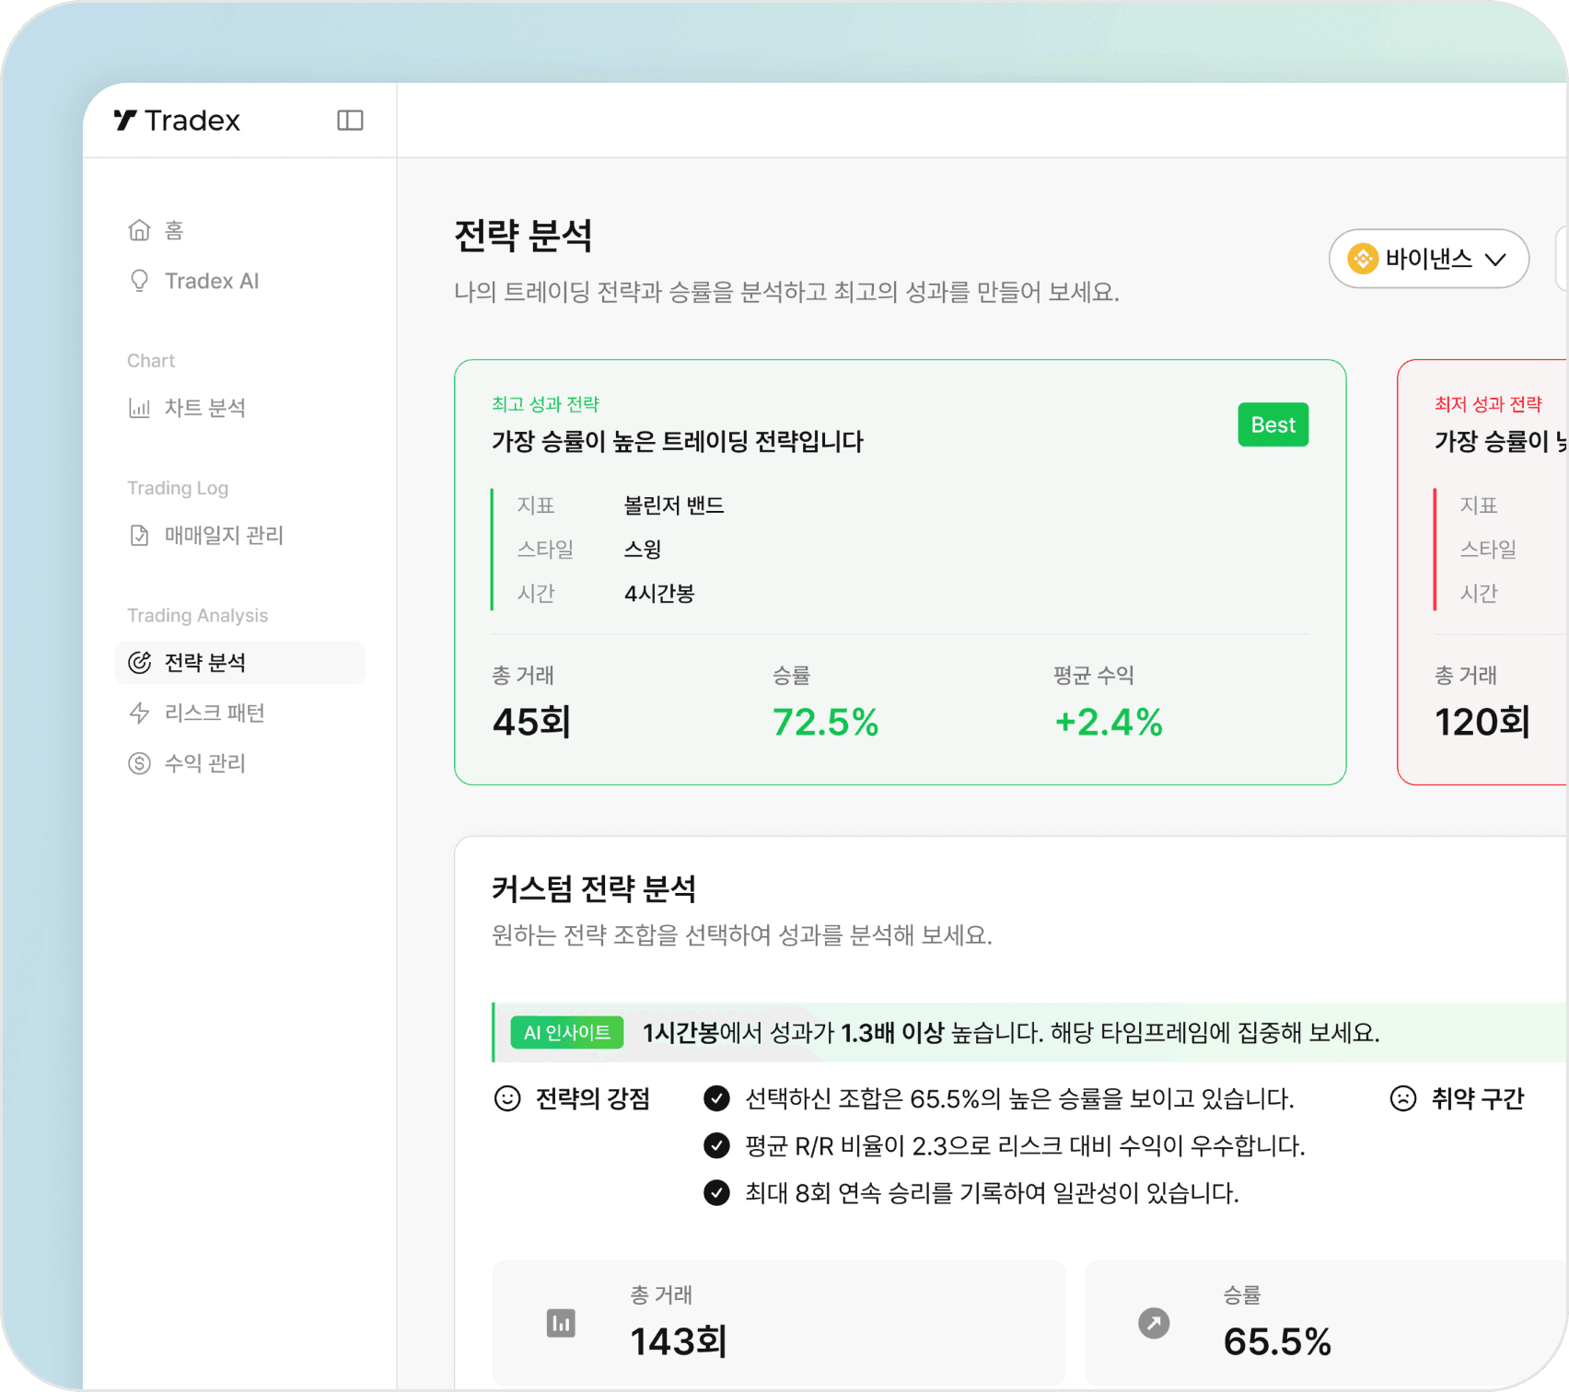Click the check icon for 최대 8회 연속 승리 line
1569x1392 pixels.
coord(716,1193)
